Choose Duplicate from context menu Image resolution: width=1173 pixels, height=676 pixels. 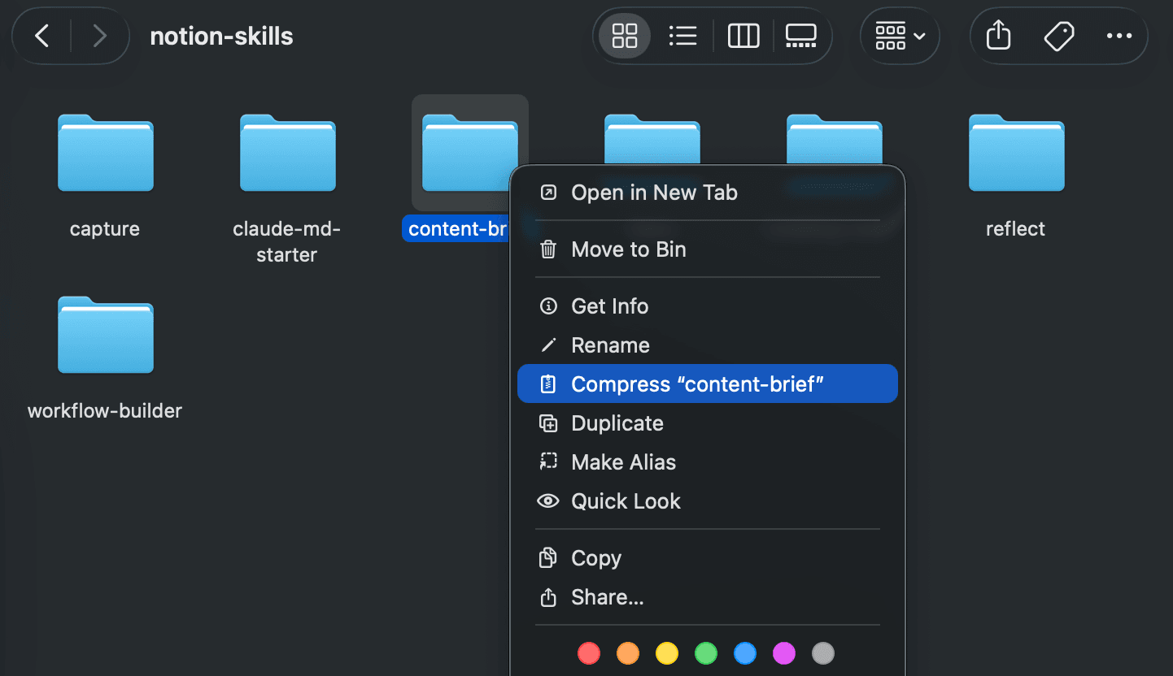click(708, 423)
